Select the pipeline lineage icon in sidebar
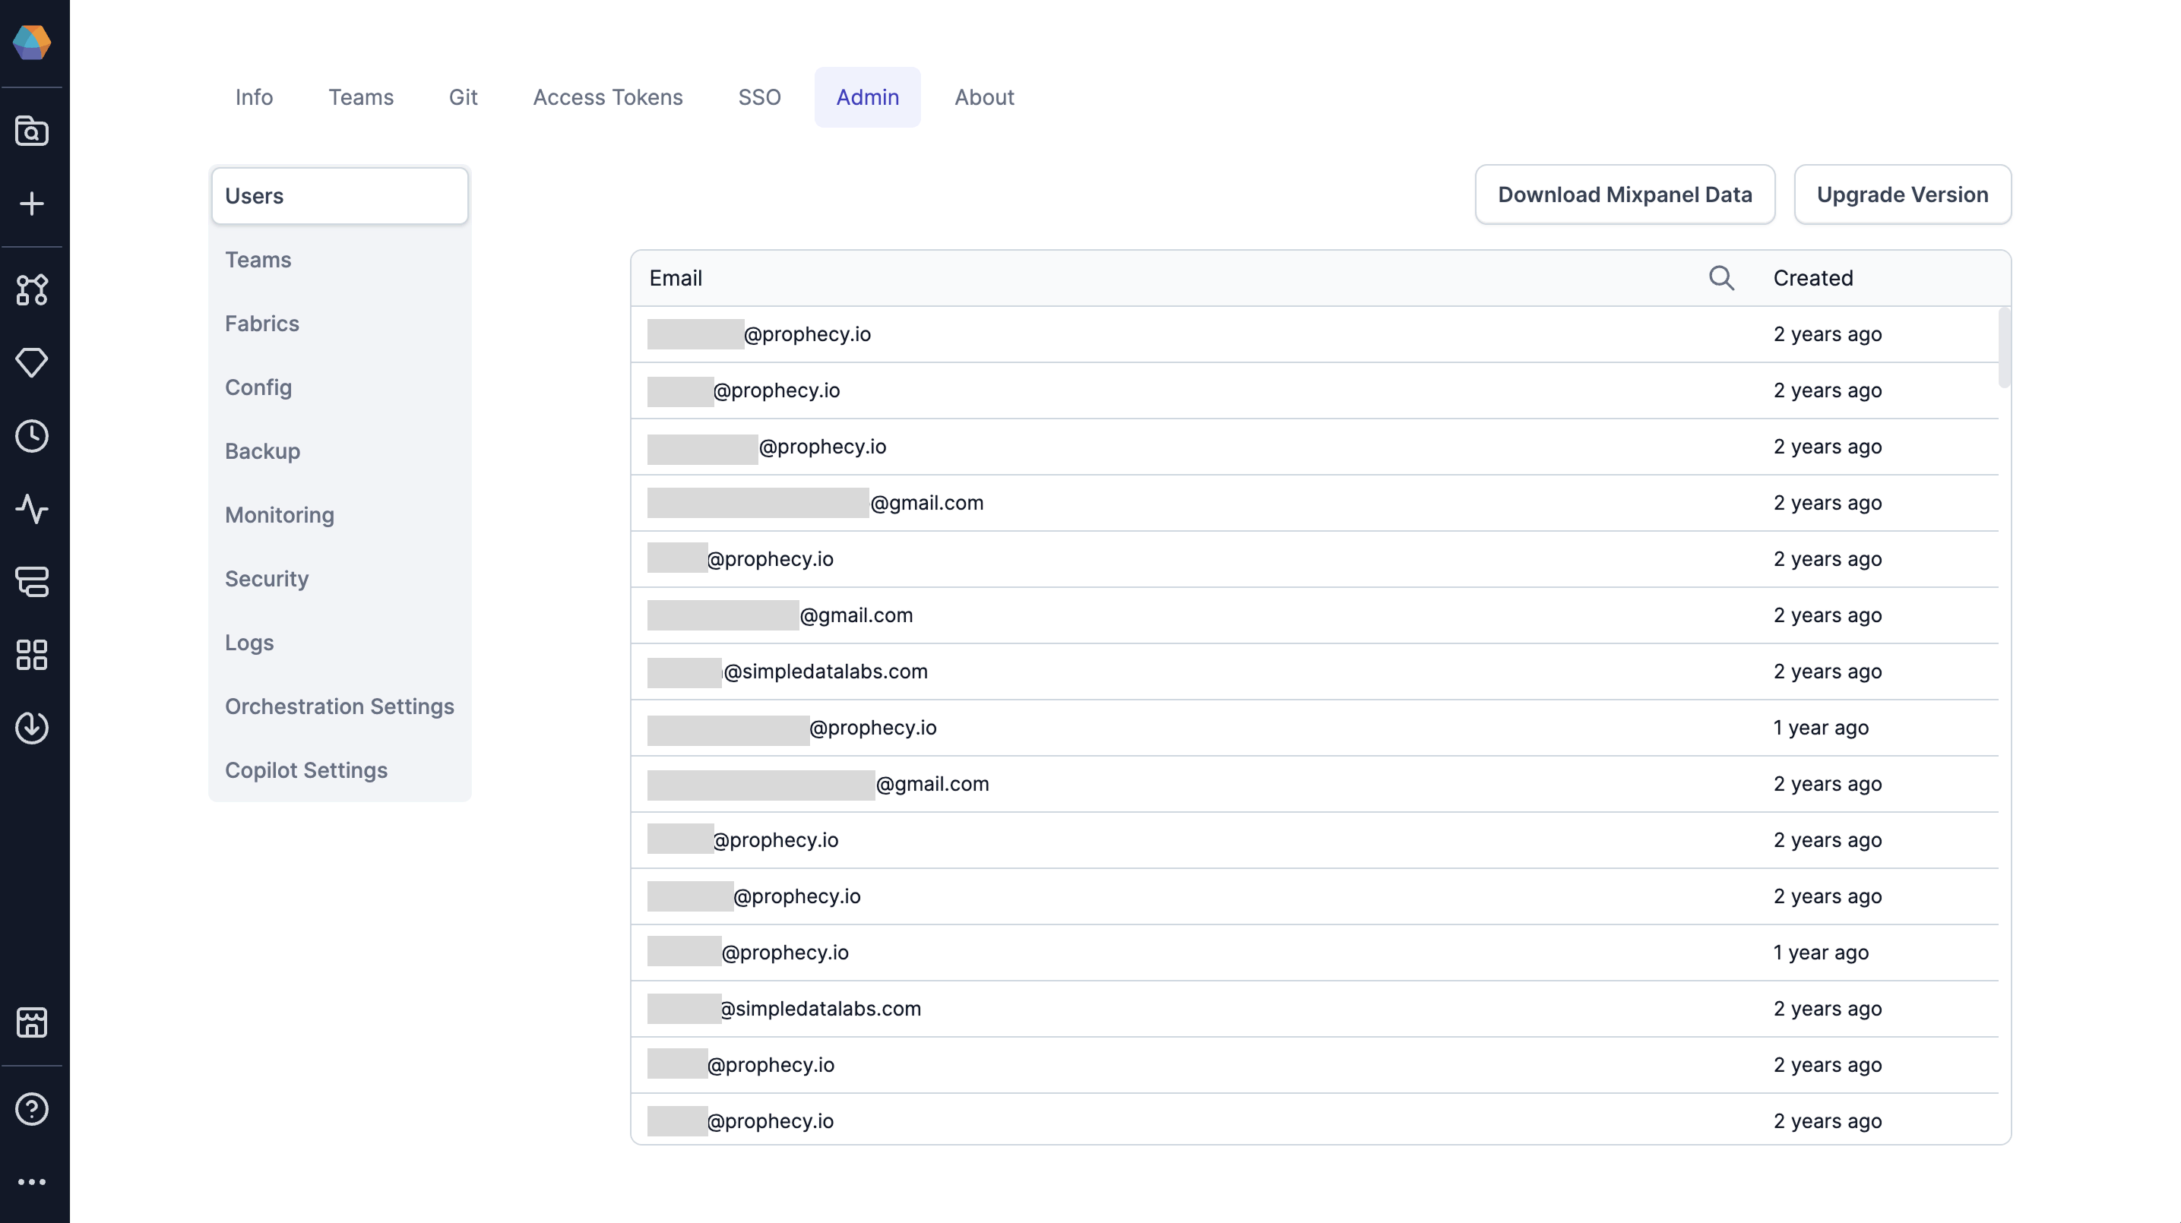 31,290
